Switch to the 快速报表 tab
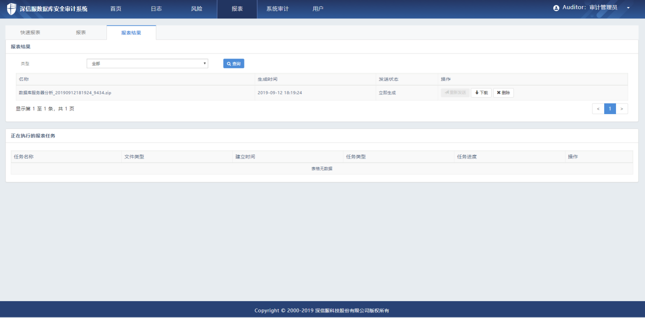Screen dimensions: 645x318 pos(31,33)
